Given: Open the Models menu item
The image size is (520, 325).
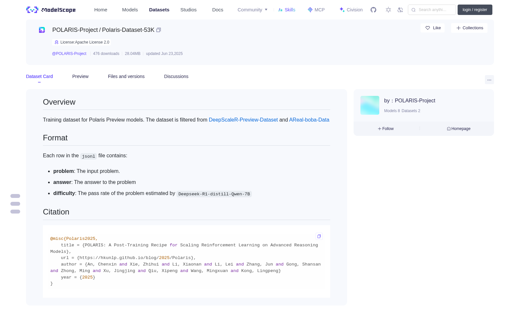Looking at the screenshot, I should pyautogui.click(x=130, y=10).
